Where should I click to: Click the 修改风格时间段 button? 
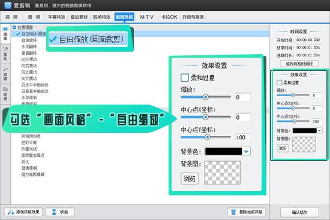[x=299, y=64]
